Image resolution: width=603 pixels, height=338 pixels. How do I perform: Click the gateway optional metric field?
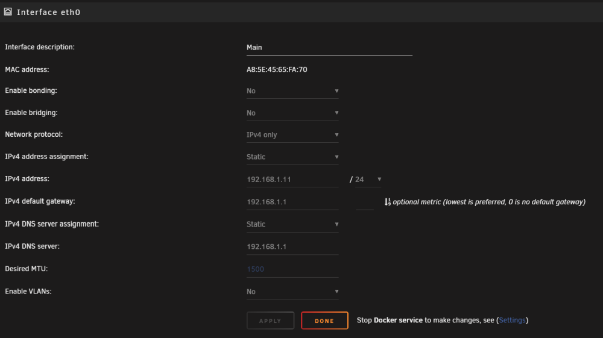tap(365, 202)
